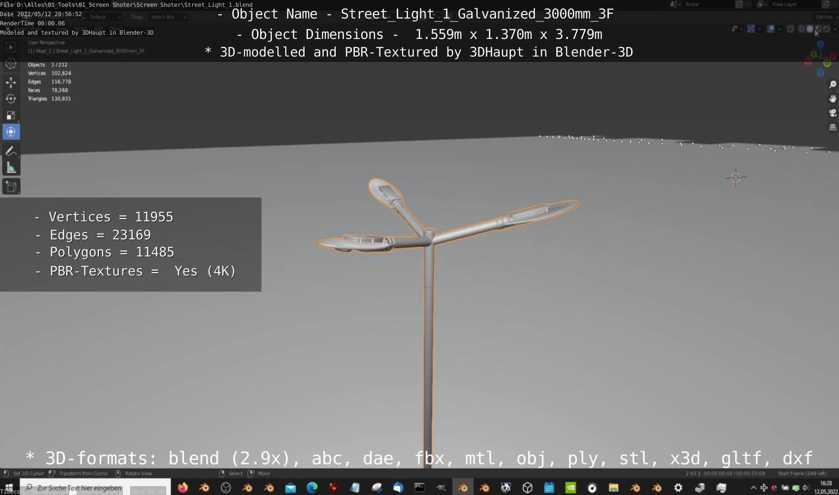Expand the viewport shading options dropdown
The image size is (839, 495).
(x=835, y=29)
